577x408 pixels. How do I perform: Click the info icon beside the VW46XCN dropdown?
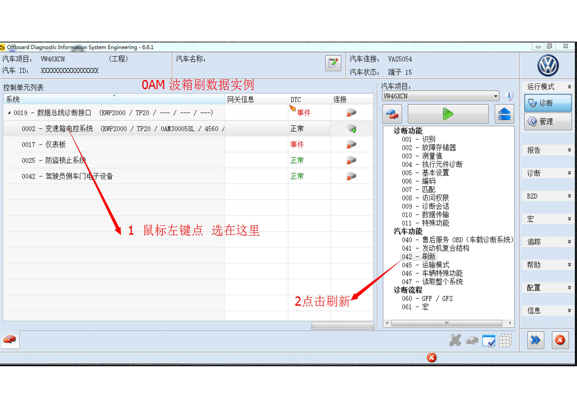click(509, 96)
